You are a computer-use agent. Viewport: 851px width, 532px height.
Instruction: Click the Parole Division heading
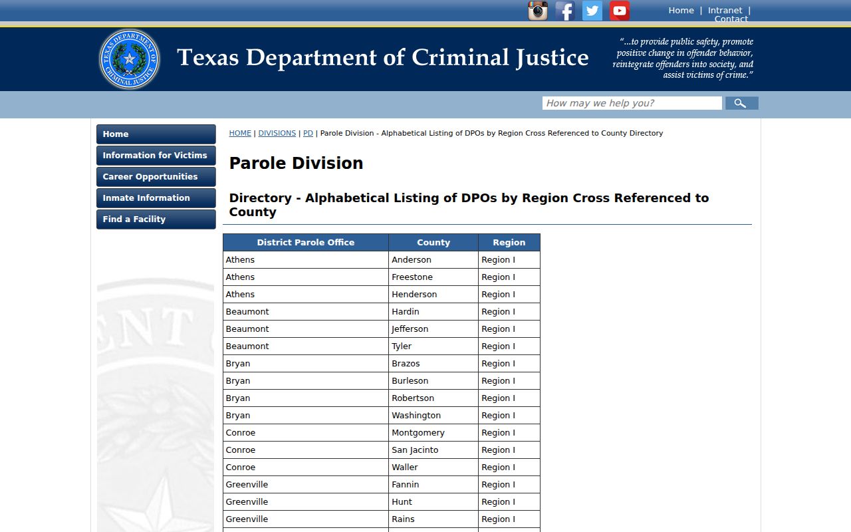[x=297, y=164]
